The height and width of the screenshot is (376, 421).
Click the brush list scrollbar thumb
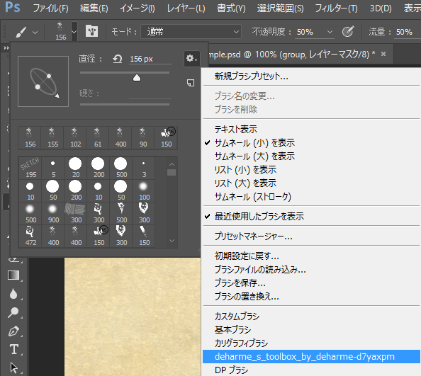click(172, 172)
